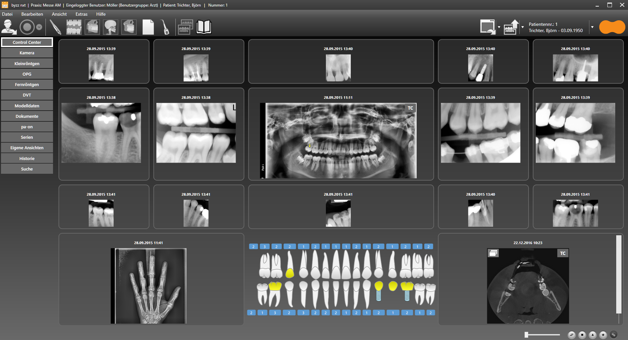Open the Bearbeiten menu

coord(32,14)
